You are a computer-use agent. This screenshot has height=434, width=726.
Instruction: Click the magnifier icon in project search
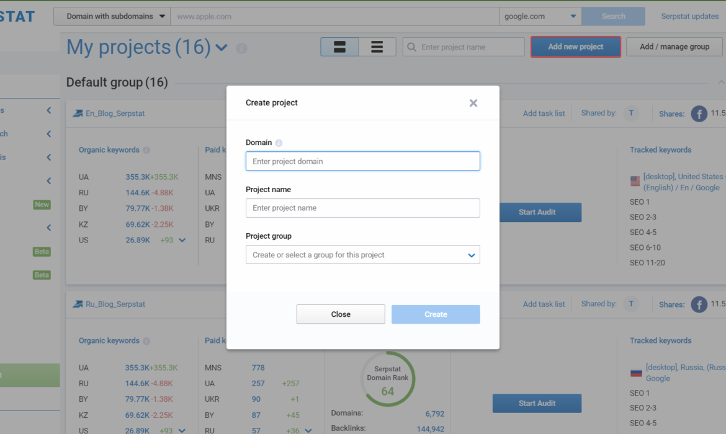pos(411,46)
